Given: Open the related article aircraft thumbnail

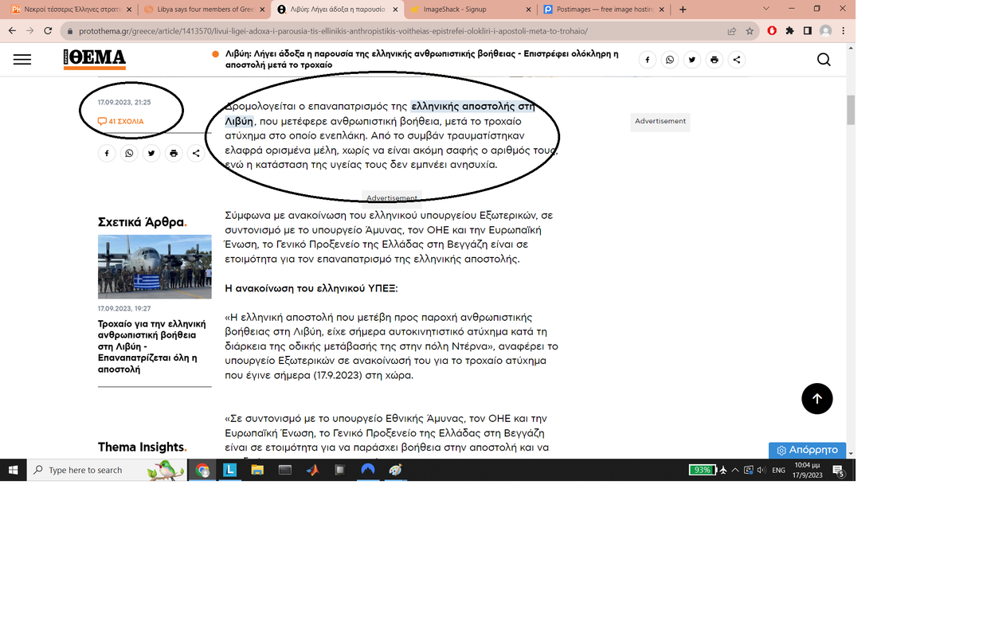Looking at the screenshot, I should pyautogui.click(x=155, y=267).
